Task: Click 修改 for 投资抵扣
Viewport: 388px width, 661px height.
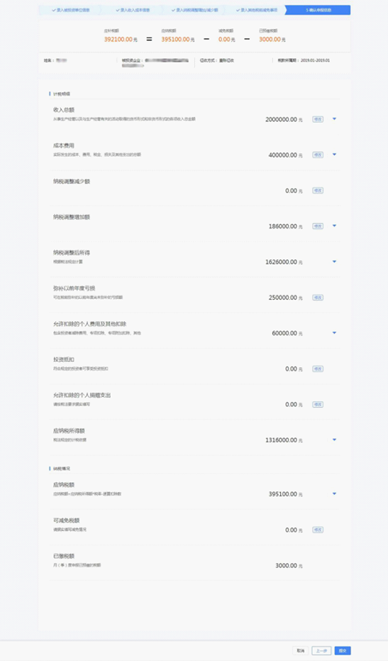Action: click(318, 369)
